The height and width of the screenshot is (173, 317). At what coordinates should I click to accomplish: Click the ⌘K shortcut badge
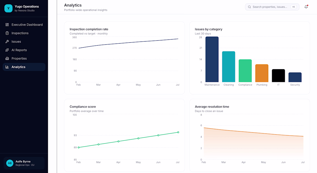294,7
